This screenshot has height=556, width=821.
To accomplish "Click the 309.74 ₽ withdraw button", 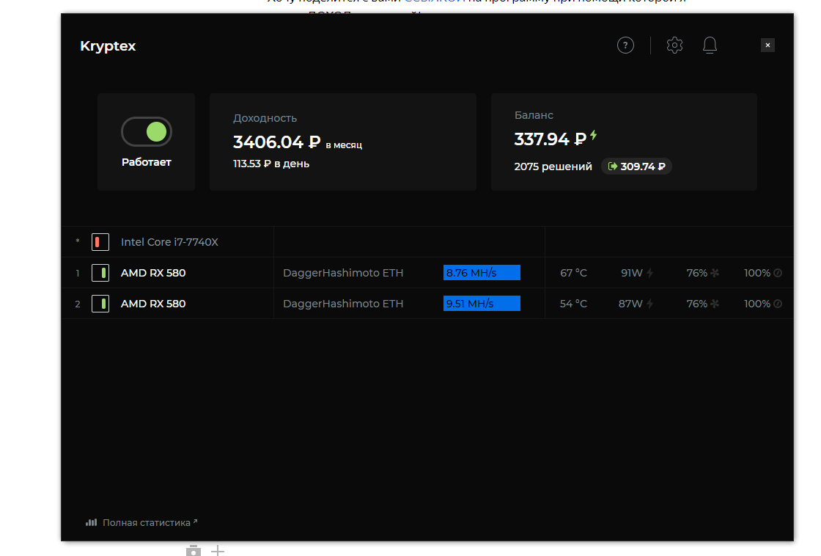I will (636, 167).
